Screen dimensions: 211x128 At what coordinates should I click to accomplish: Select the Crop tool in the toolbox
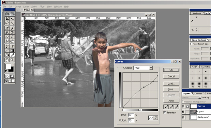tap(7, 19)
